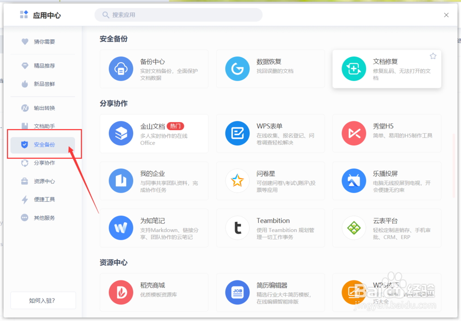Open the 金山文档 title text

152,126
